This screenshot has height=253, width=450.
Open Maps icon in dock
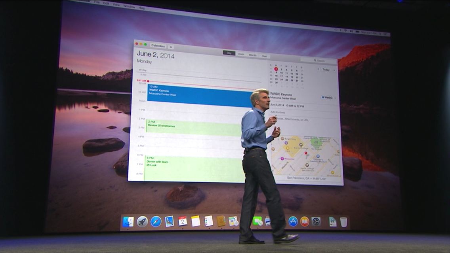[x=233, y=221]
